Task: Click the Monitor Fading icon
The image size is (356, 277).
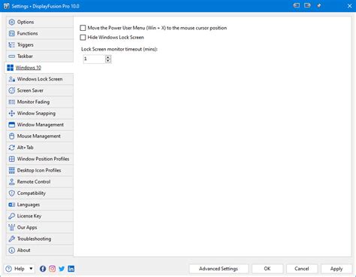Action: 11,102
